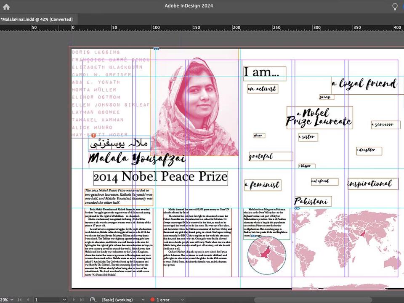This screenshot has width=404, height=303.
Task: Click inside the page number field
Action: click(x=46, y=300)
